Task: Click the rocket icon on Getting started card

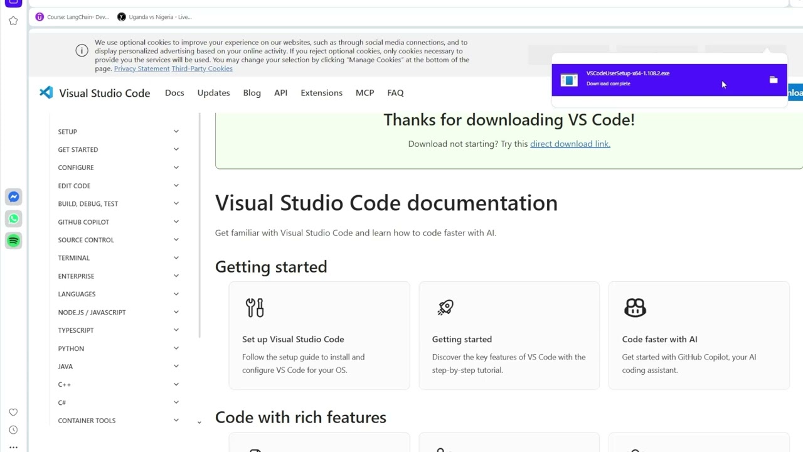Action: pyautogui.click(x=445, y=307)
